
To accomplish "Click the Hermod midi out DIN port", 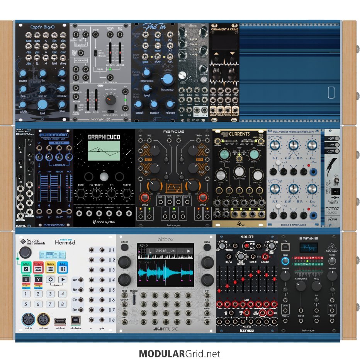I will point(43,320).
